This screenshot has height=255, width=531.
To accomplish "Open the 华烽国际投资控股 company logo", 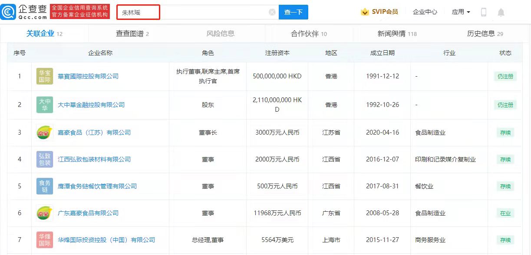I will click(45, 240).
